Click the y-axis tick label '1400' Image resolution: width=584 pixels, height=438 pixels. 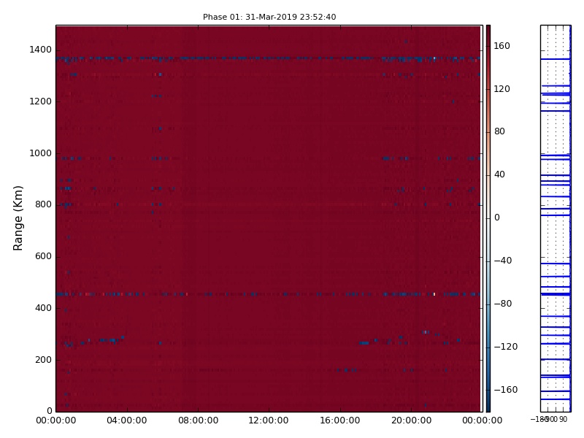click(x=41, y=50)
